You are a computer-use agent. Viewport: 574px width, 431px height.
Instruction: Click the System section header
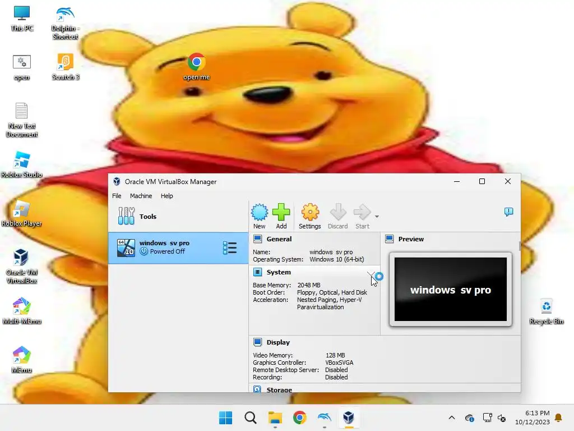tap(279, 272)
